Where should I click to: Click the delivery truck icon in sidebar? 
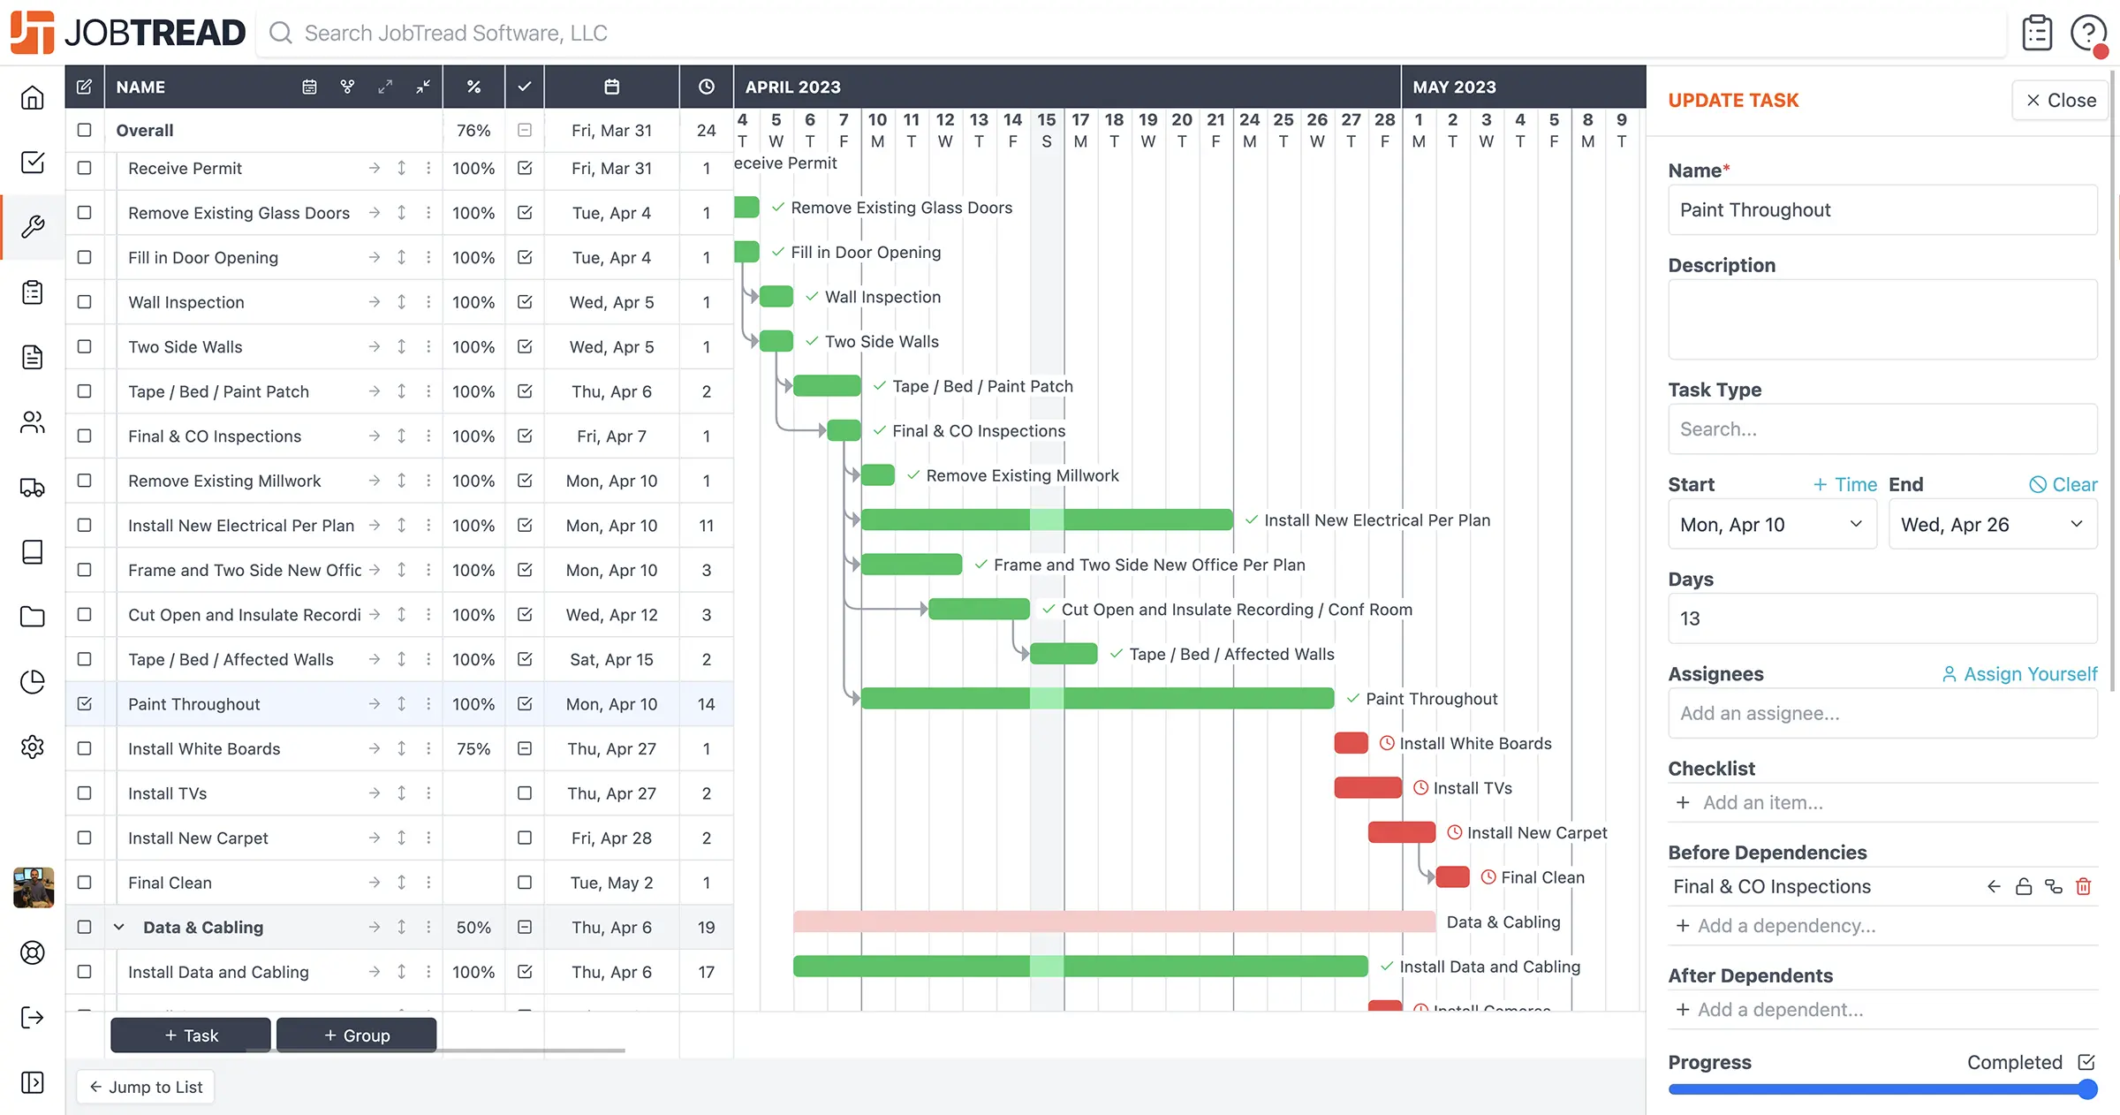(x=33, y=488)
